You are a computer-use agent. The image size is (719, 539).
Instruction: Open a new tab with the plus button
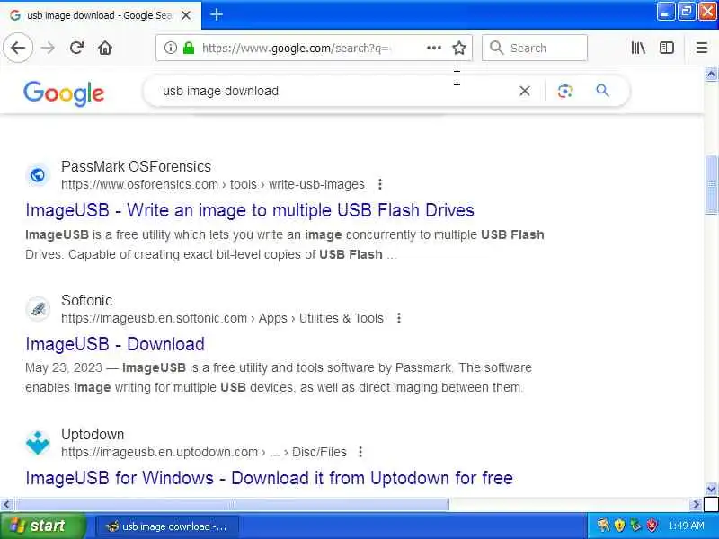pos(217,14)
